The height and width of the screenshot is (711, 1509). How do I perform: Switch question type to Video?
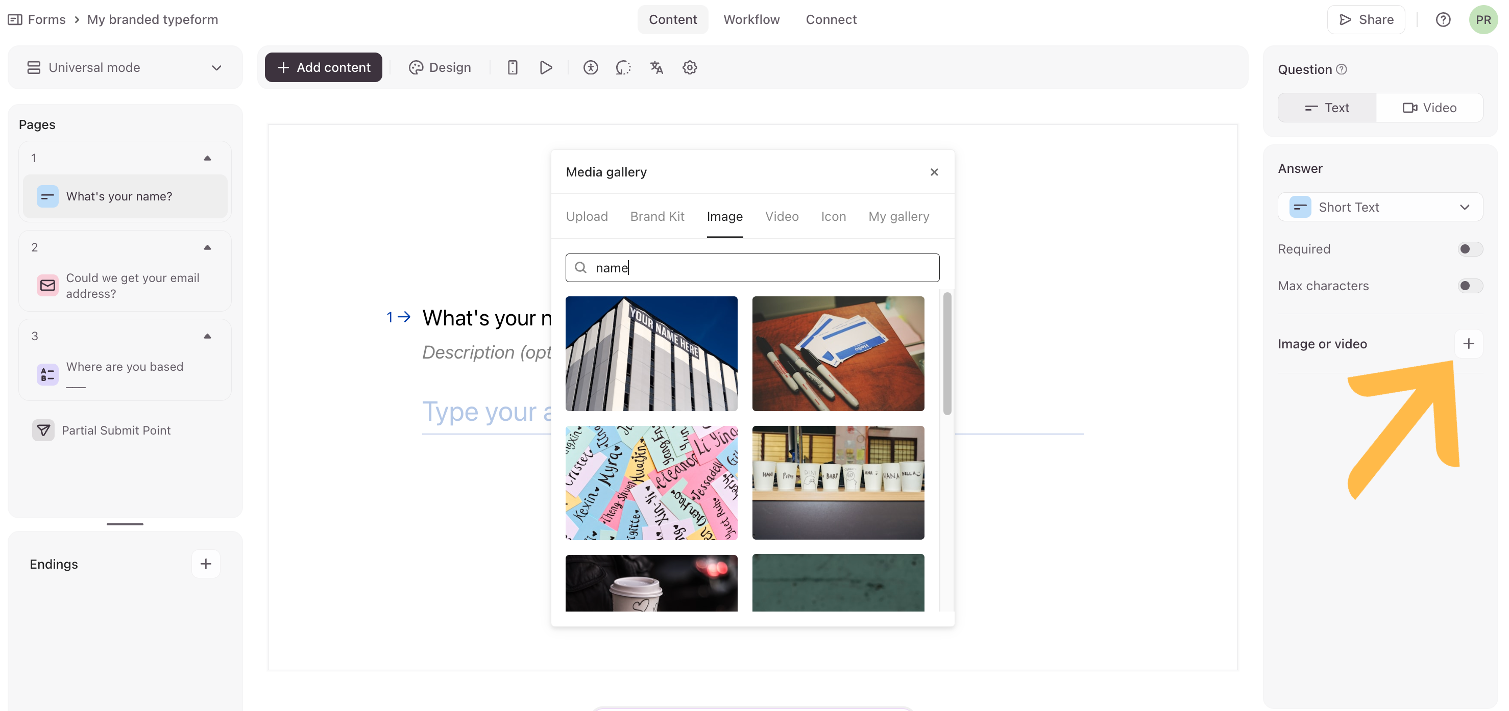1429,108
